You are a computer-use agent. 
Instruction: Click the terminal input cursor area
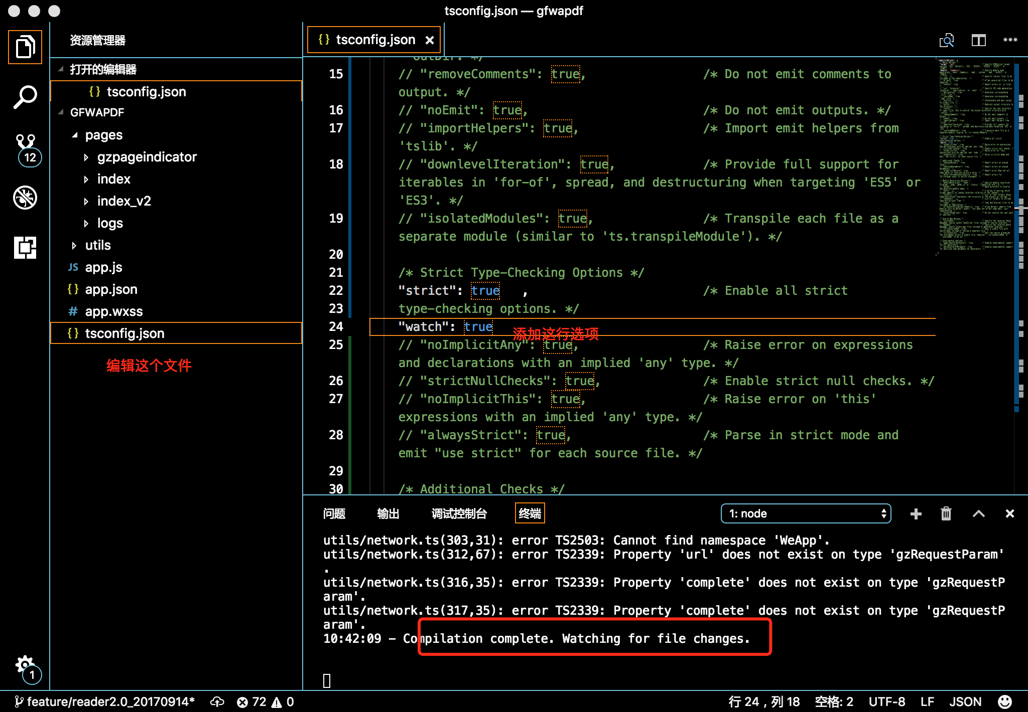tap(327, 680)
